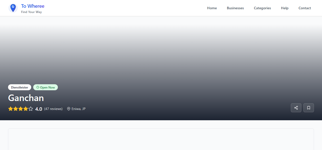Bookmark Ganchan with the save icon

click(x=309, y=108)
